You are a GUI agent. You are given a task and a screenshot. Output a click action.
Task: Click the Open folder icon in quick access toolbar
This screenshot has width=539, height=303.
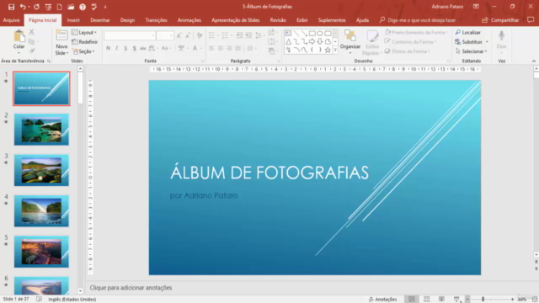pos(71,7)
